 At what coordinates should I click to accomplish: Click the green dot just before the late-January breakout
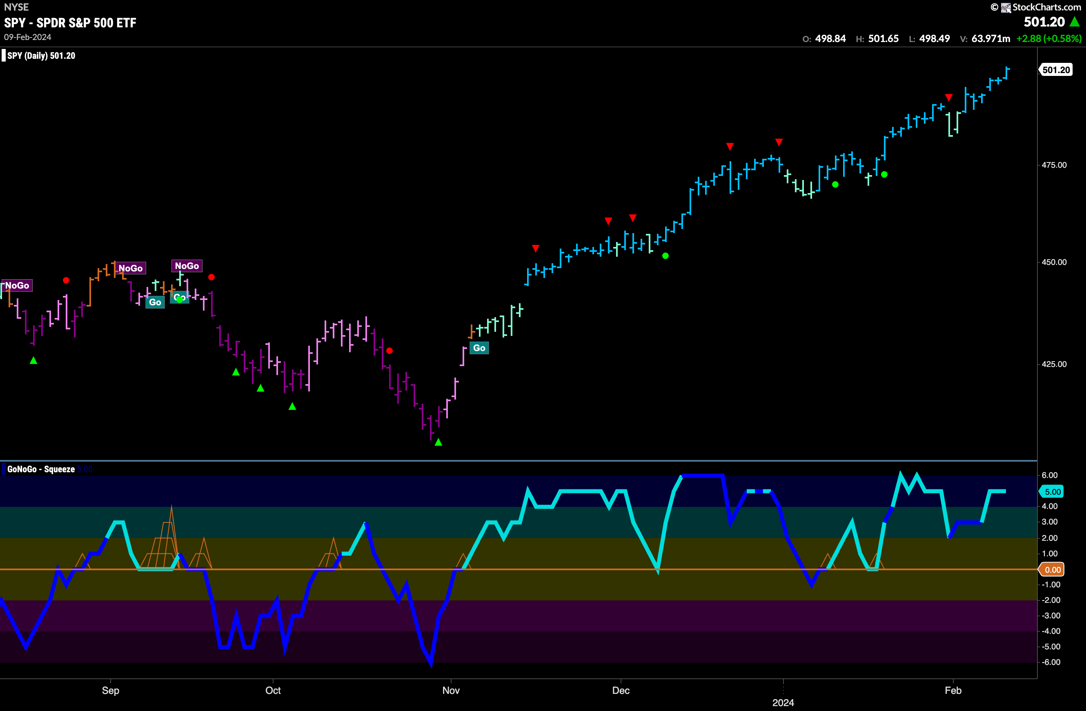pos(884,175)
